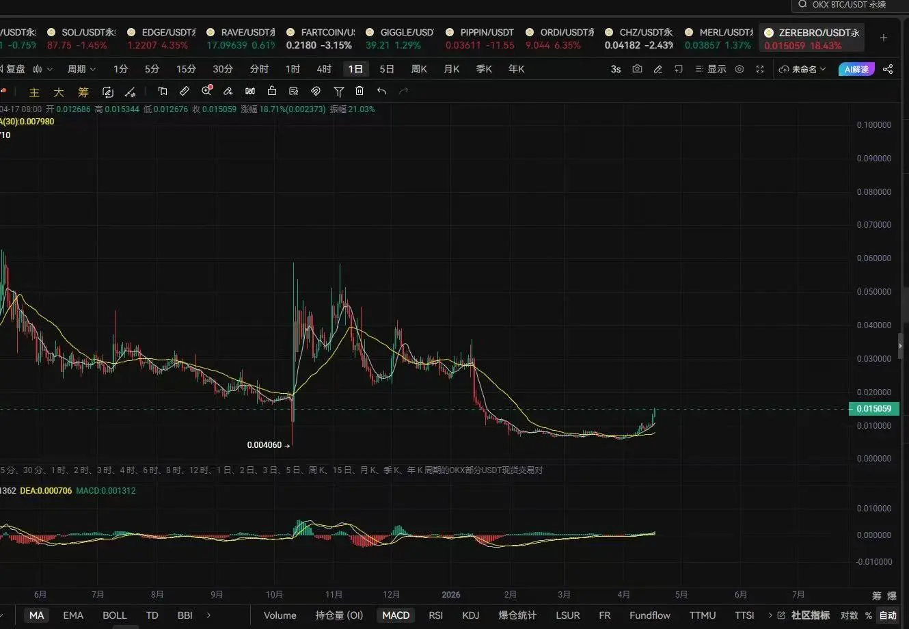909x629 pixels.
Task: Open 社区指标 community indicators
Action: (811, 615)
